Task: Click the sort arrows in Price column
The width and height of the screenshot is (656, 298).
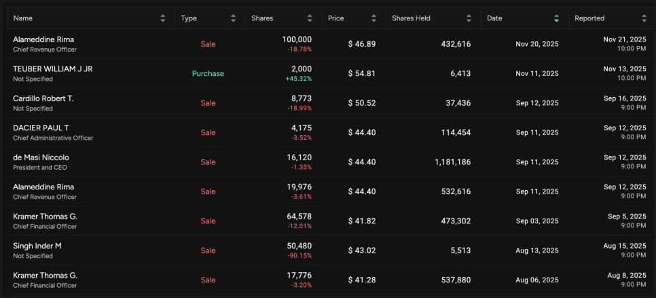Action: [374, 18]
